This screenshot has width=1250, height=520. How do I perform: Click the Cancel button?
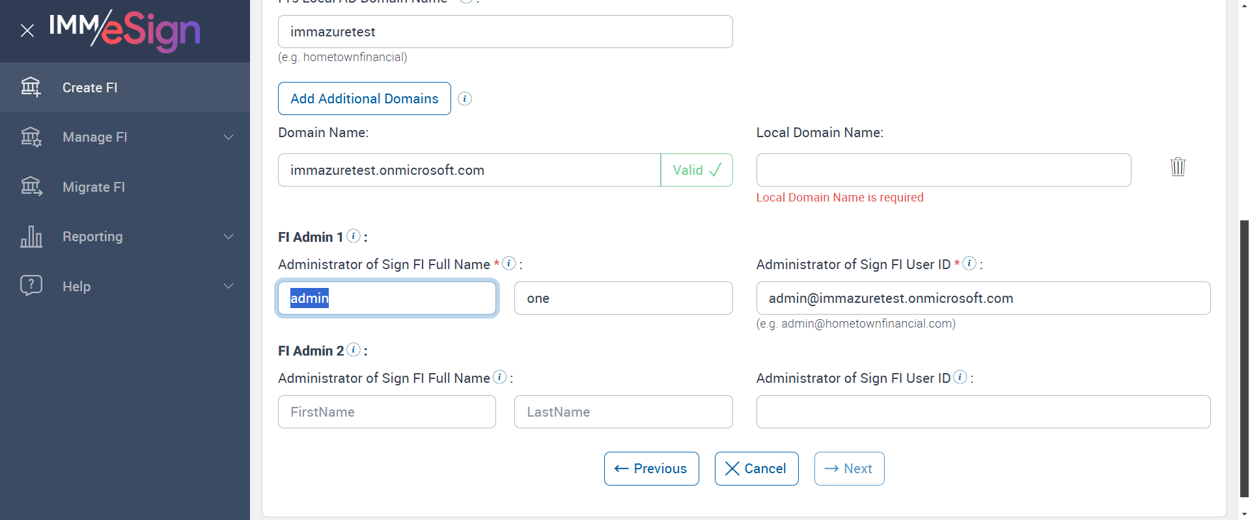pyautogui.click(x=757, y=469)
